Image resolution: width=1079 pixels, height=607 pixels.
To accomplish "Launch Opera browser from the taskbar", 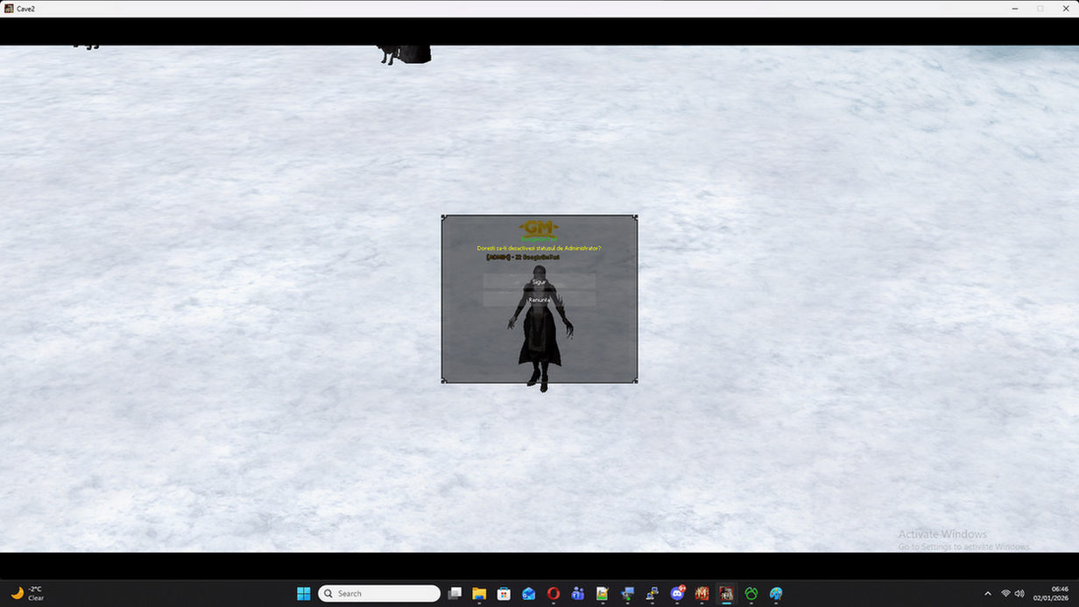I will (x=553, y=593).
